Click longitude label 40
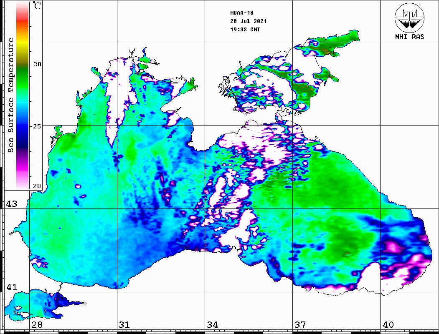 tap(388, 325)
